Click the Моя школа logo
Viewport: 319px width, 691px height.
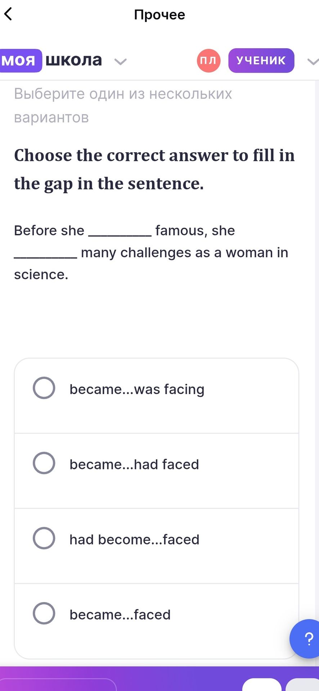[51, 60]
